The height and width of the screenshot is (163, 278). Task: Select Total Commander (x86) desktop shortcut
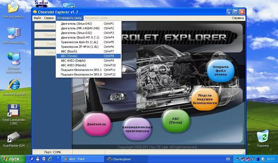[14, 114]
